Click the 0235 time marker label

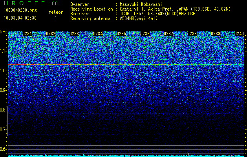tap(121, 34)
